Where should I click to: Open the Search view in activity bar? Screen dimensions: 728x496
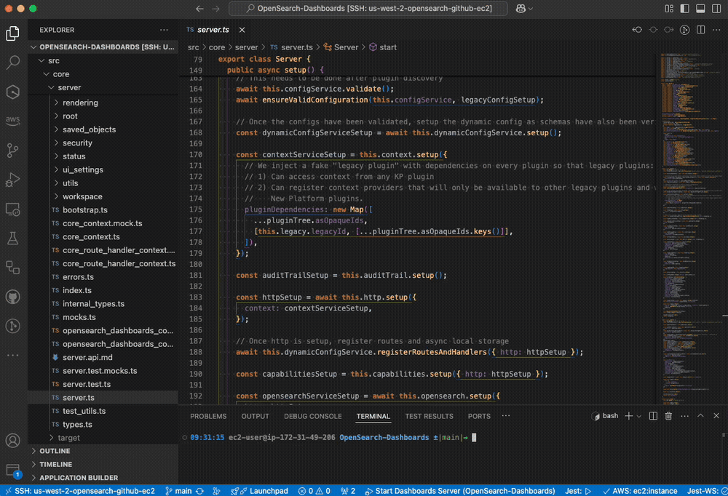pyautogui.click(x=12, y=62)
